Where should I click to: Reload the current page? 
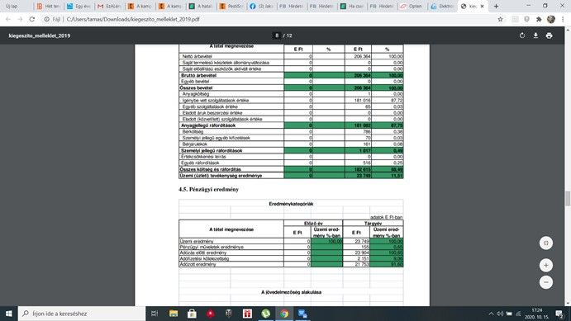pos(32,19)
